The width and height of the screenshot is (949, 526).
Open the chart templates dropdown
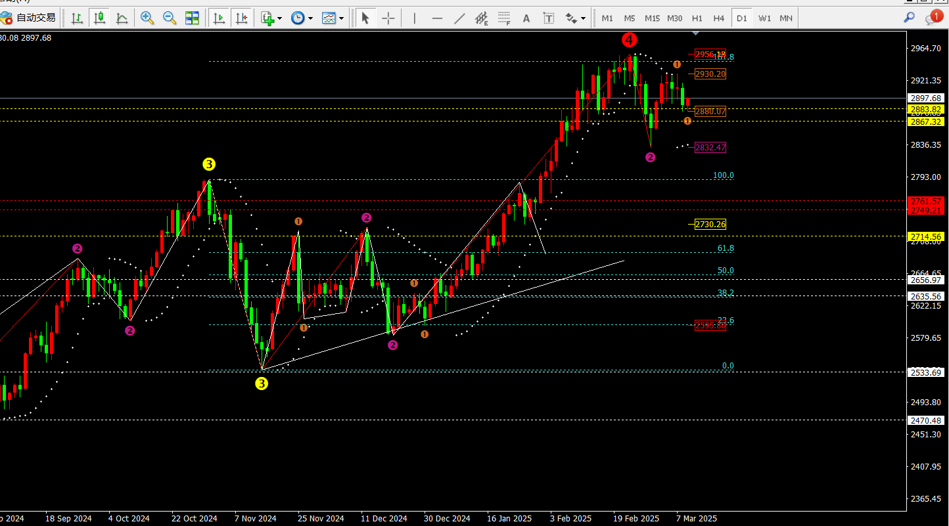(x=333, y=18)
